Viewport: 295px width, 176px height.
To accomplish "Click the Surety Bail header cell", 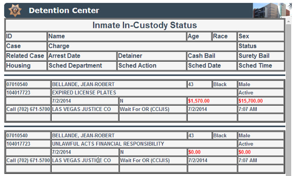I will click(261, 56).
